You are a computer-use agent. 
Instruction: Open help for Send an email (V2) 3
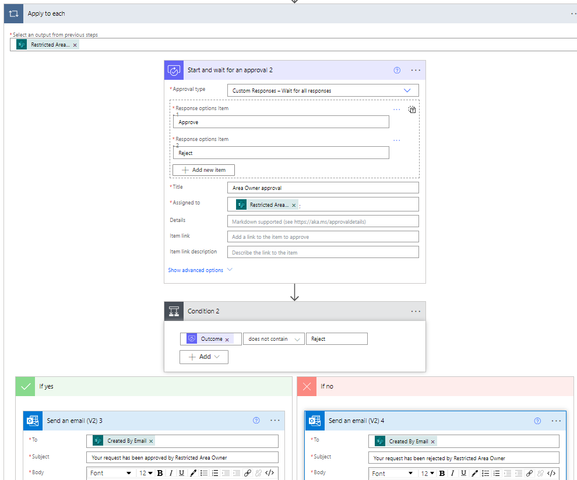[x=256, y=421]
